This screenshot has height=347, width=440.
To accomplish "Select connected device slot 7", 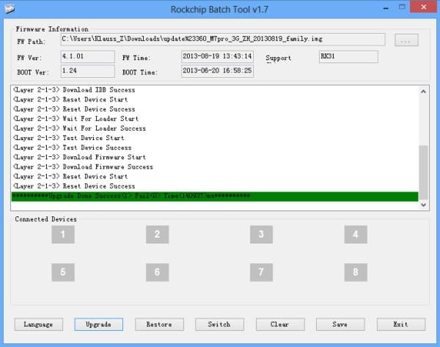I will pyautogui.click(x=261, y=272).
